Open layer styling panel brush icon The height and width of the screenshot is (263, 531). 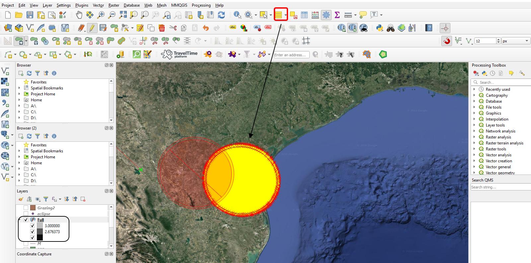21,199
